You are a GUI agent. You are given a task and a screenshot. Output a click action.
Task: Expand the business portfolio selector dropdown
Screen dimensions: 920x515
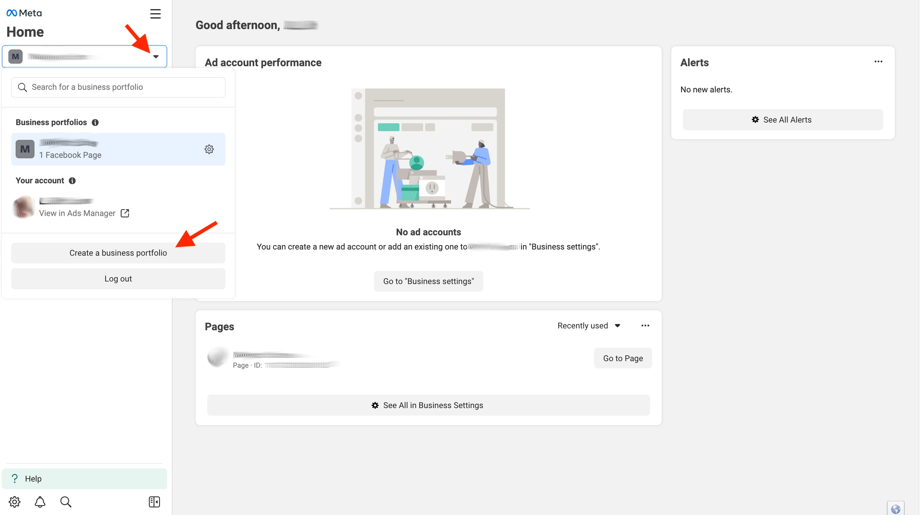coord(156,56)
